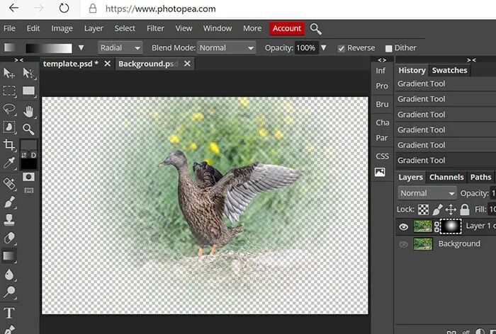
Task: Activate the Eraser tool
Action: coord(9,238)
